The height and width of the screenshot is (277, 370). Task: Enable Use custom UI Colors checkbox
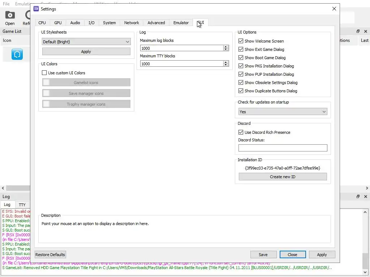[x=44, y=73]
